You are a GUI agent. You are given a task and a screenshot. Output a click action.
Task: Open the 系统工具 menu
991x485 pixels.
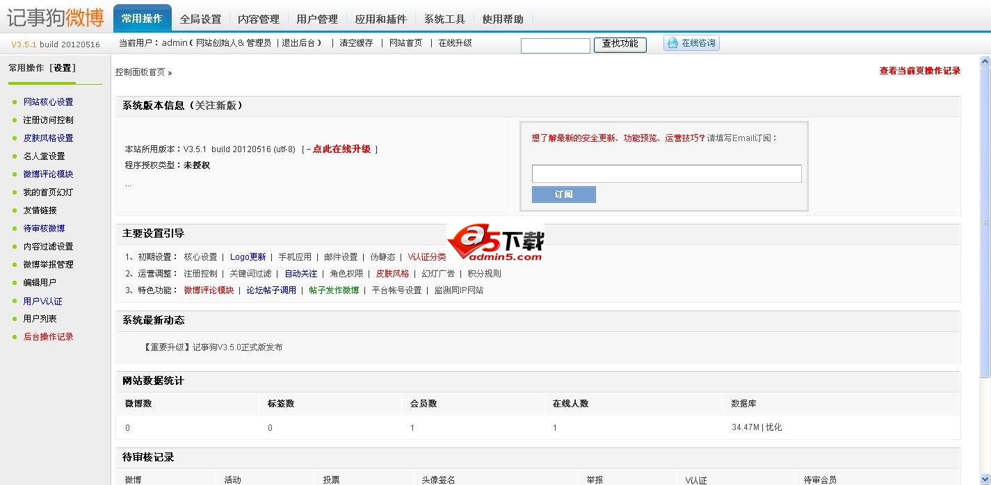click(x=444, y=19)
